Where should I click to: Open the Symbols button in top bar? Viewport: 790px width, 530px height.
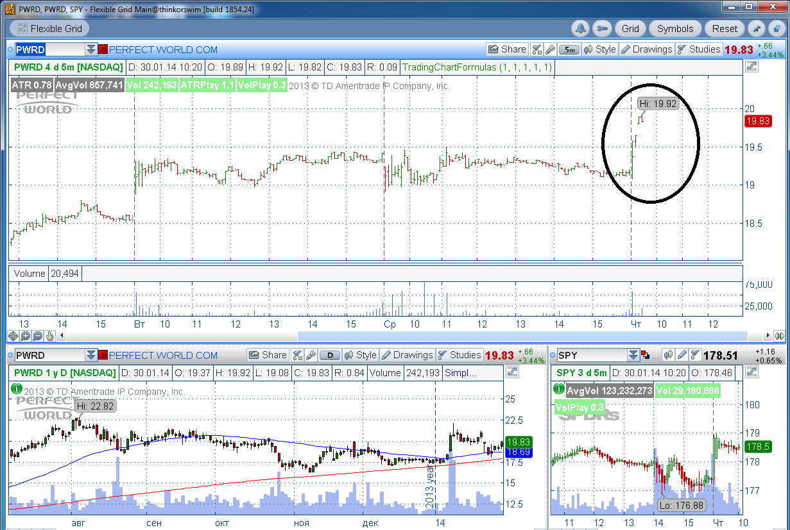(x=675, y=28)
